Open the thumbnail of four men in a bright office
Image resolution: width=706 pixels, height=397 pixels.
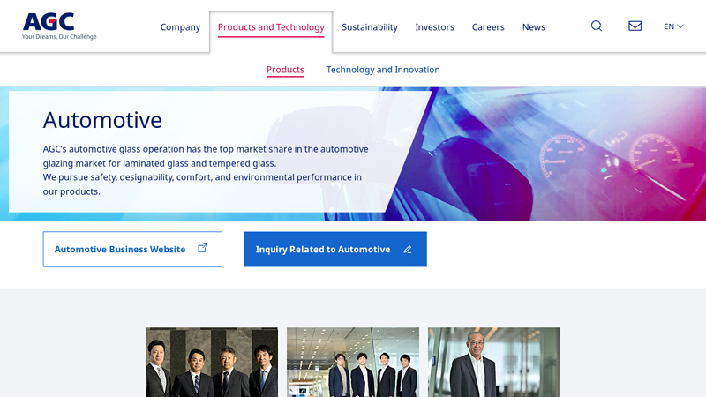tap(353, 362)
